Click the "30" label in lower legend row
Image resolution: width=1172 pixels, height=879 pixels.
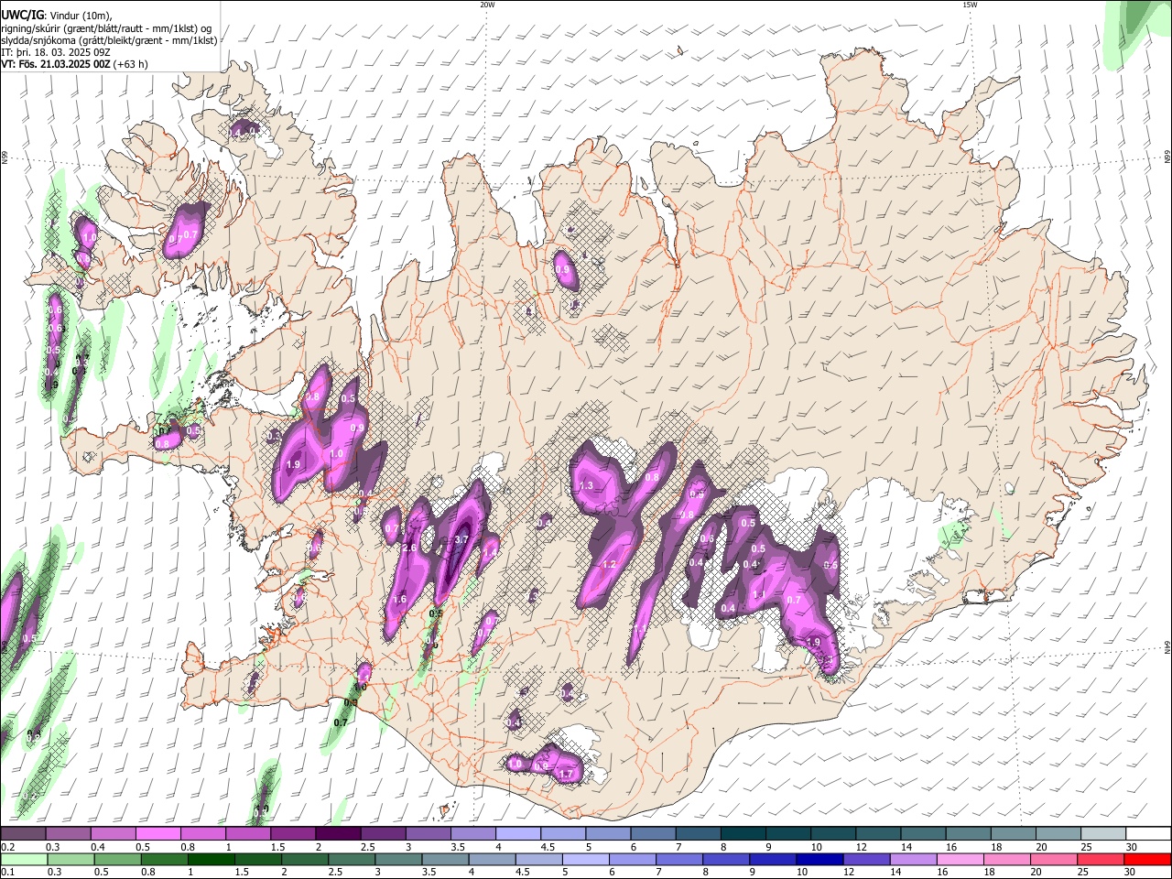click(x=1131, y=872)
